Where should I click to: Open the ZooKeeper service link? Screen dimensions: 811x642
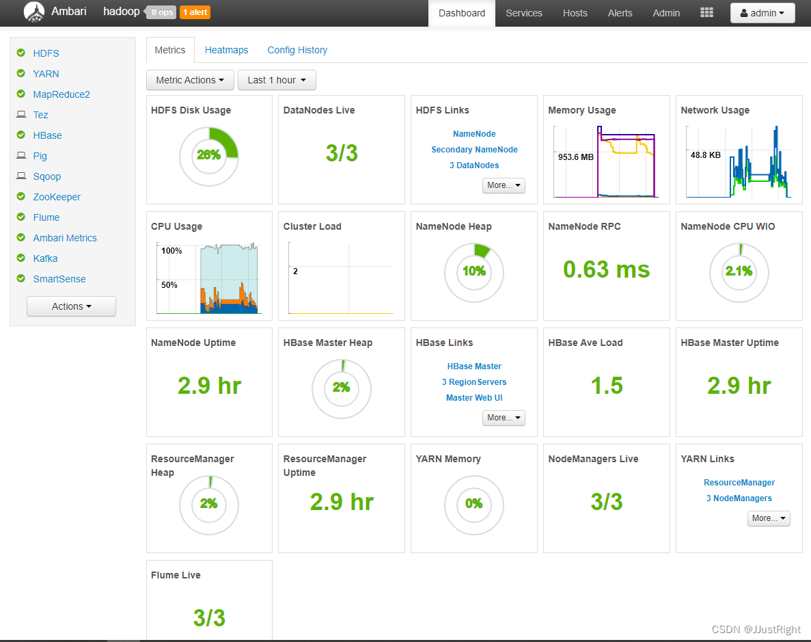click(x=57, y=197)
